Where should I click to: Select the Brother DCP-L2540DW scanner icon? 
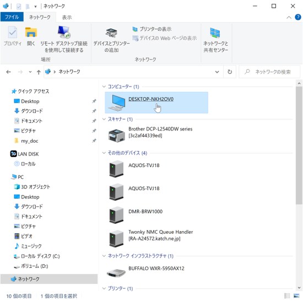click(117, 135)
